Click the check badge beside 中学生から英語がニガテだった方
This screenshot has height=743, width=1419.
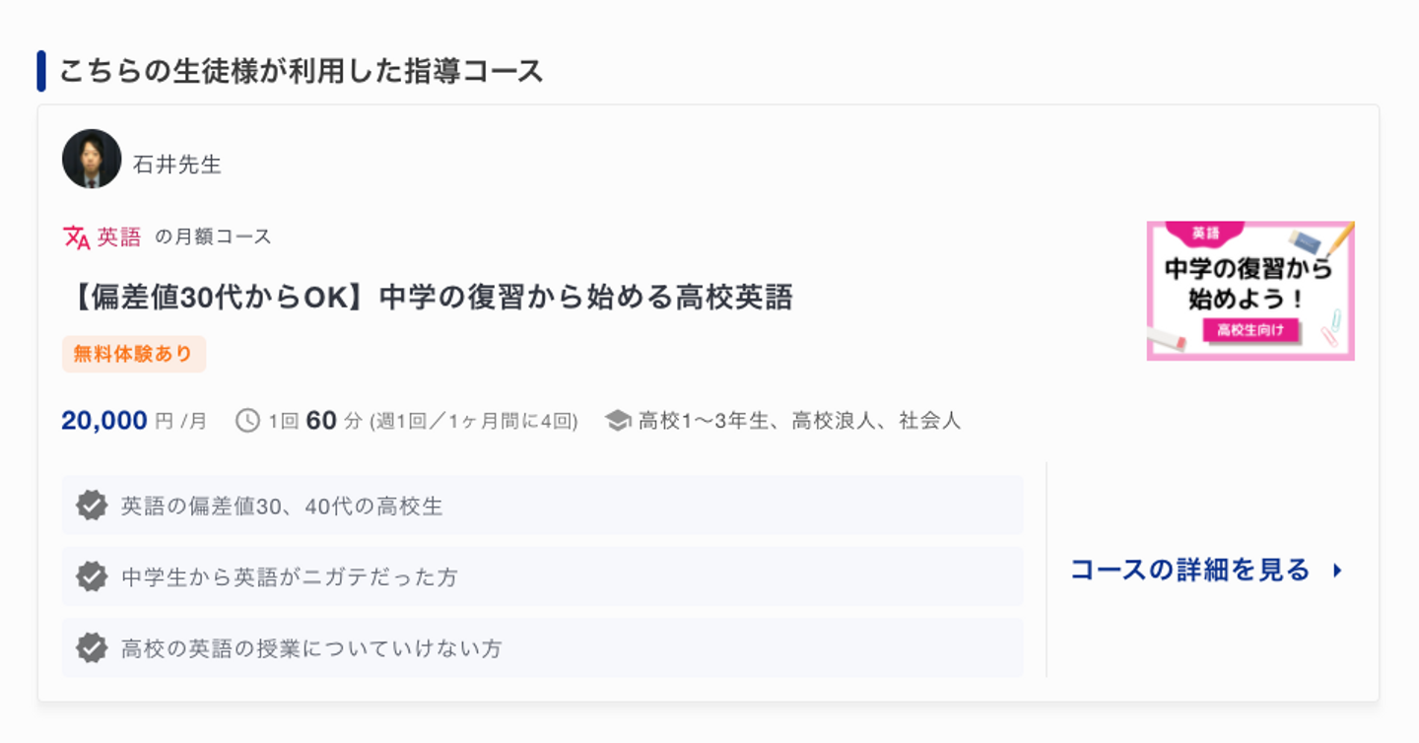(92, 576)
